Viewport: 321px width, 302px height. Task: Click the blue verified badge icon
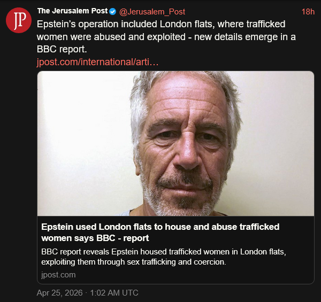(x=113, y=11)
